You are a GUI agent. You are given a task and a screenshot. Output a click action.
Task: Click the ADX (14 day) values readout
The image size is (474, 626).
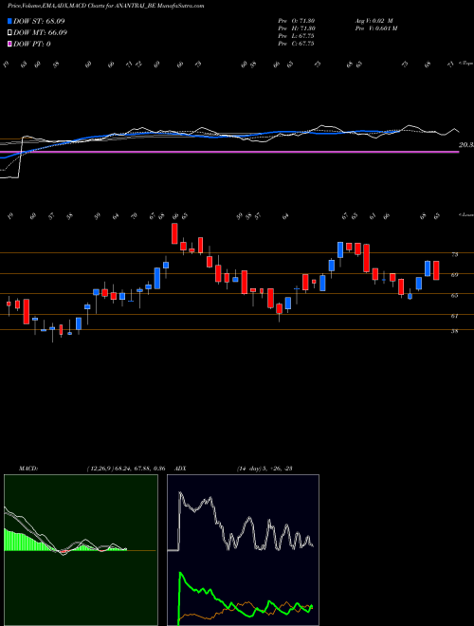coord(264,469)
